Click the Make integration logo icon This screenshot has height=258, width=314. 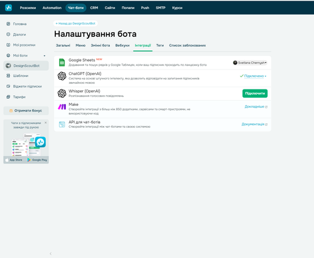click(62, 107)
